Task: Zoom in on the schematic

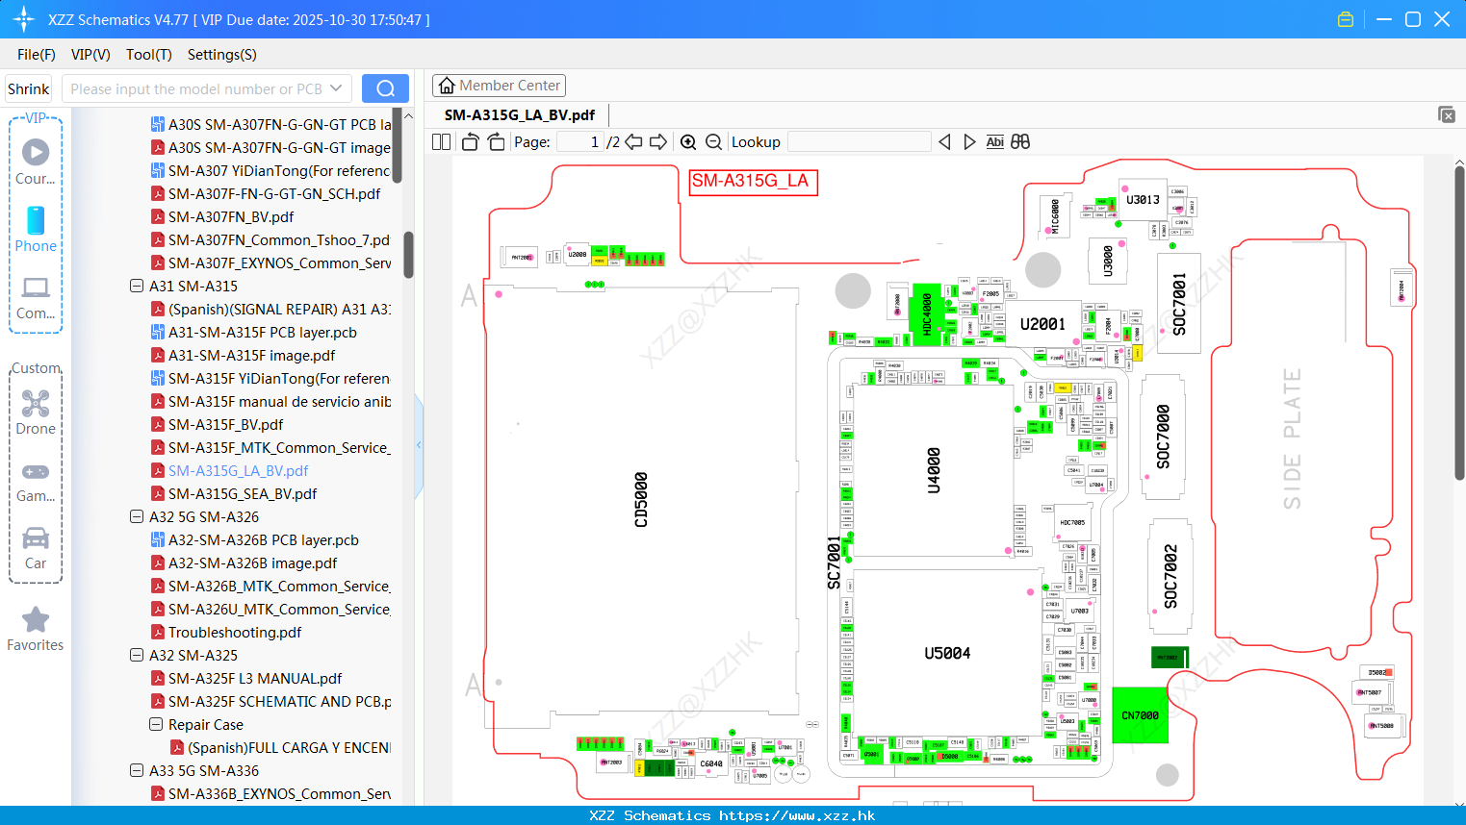Action: pos(688,142)
